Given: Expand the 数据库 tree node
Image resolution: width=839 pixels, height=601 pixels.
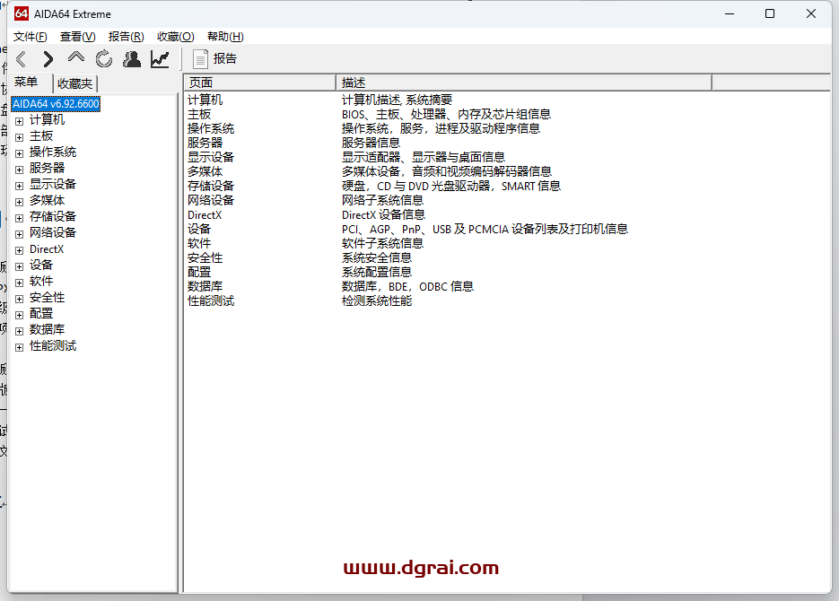Looking at the screenshot, I should (x=19, y=331).
